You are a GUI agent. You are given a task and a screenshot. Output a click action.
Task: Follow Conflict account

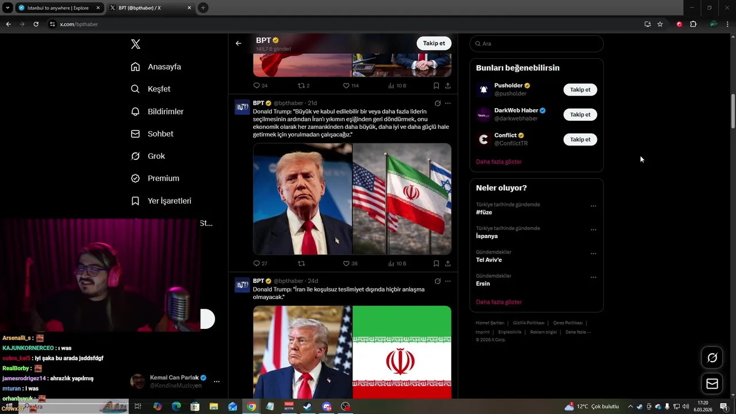(580, 139)
